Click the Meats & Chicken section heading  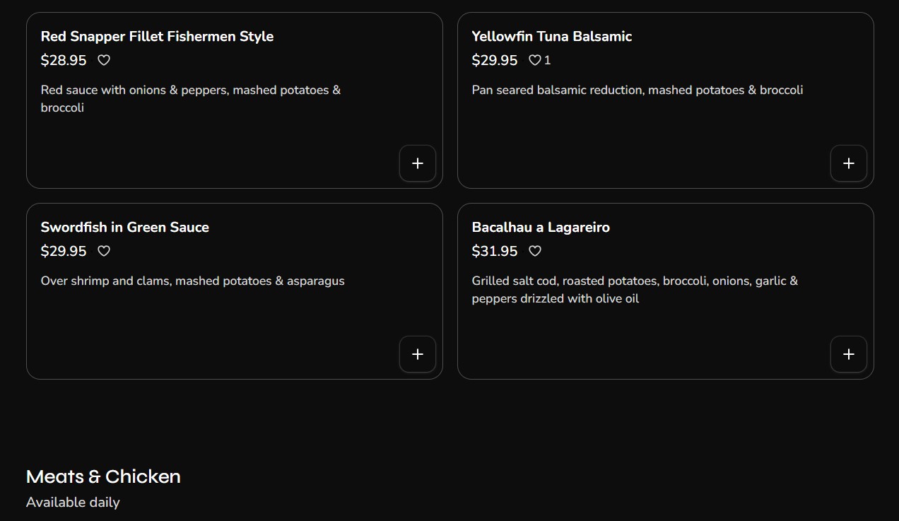(103, 476)
